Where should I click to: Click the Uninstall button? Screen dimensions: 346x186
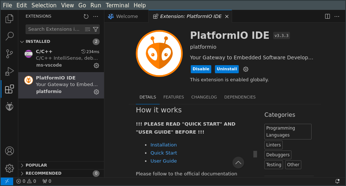click(x=227, y=69)
